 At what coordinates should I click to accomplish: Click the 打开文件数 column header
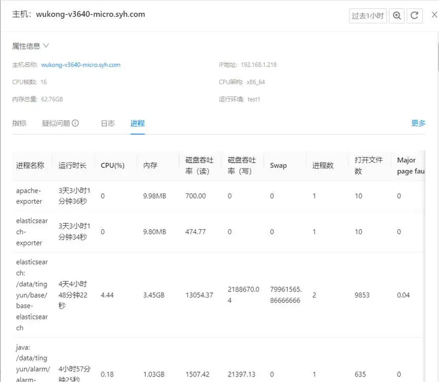pos(368,166)
